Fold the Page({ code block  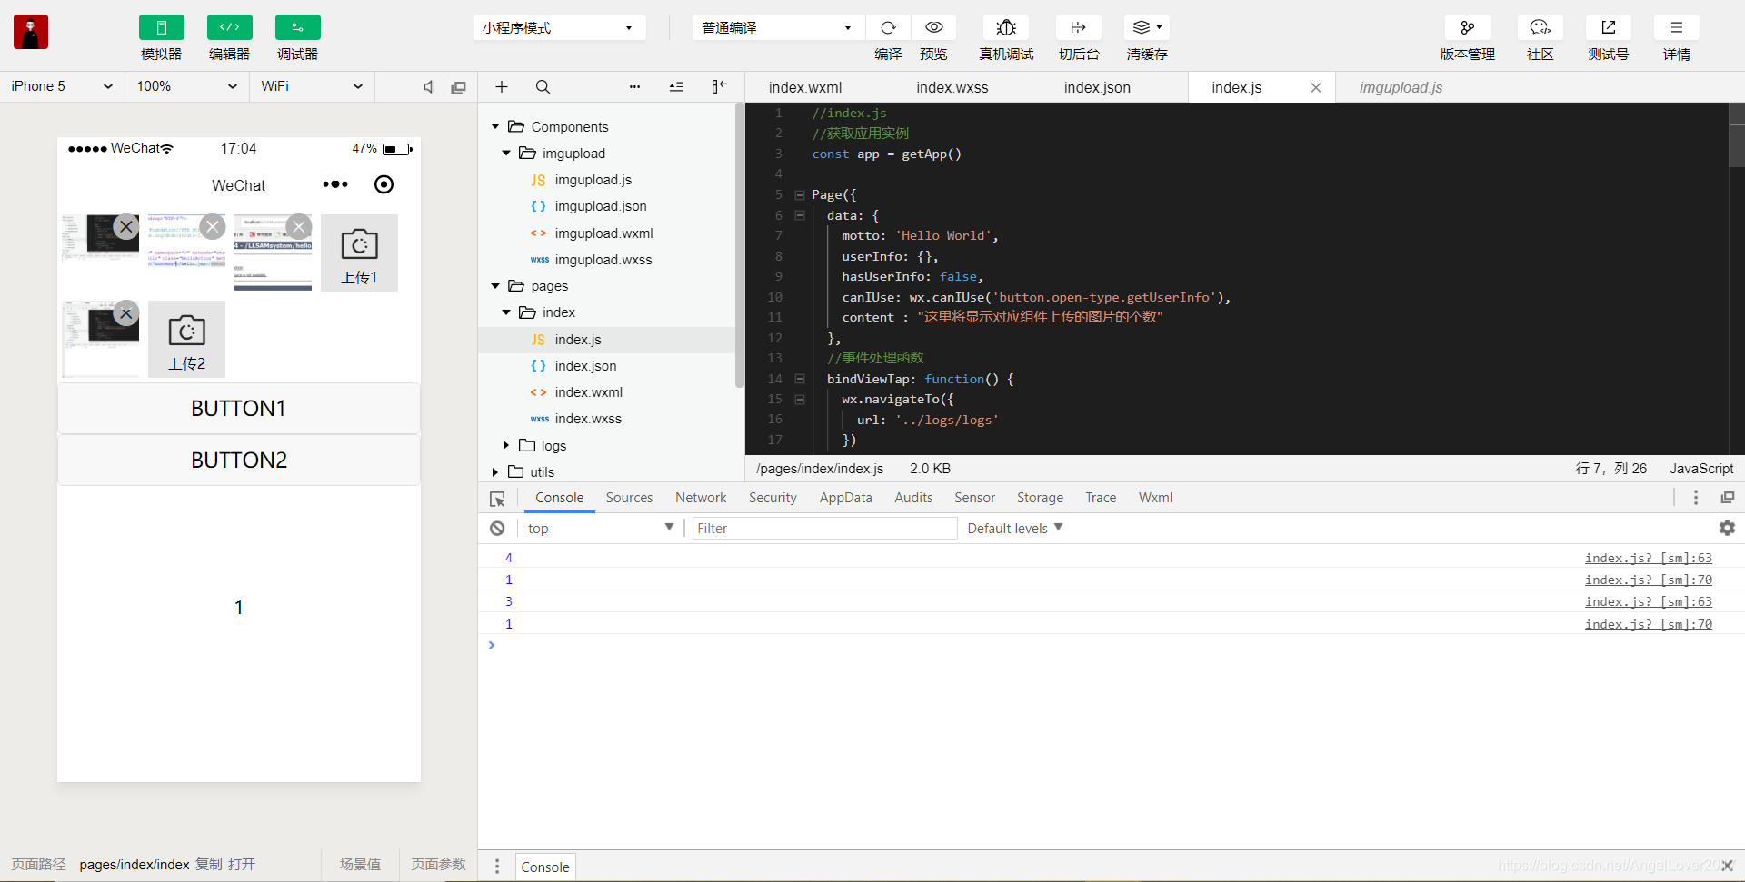(x=800, y=194)
